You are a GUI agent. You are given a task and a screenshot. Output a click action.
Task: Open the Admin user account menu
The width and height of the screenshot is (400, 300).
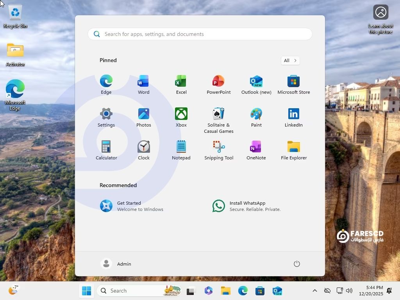(x=116, y=264)
